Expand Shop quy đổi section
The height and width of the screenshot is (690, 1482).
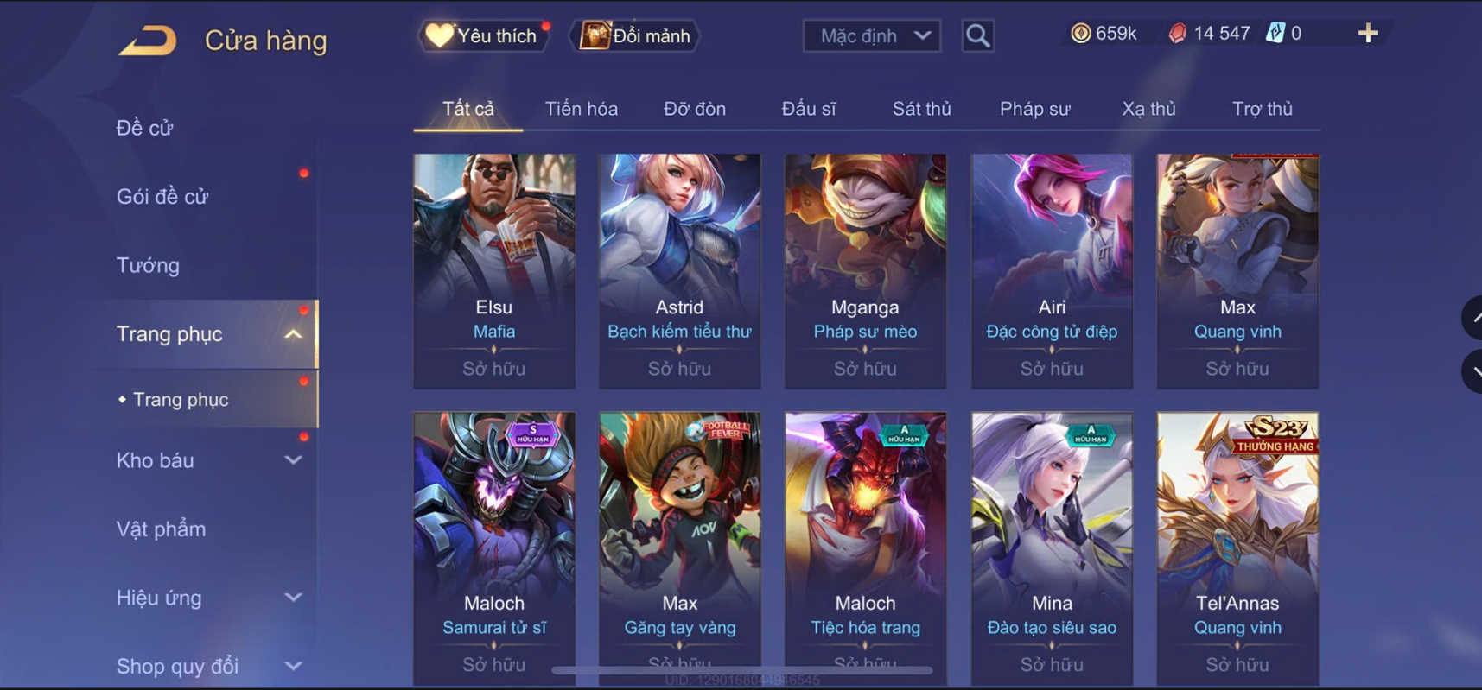293,666
